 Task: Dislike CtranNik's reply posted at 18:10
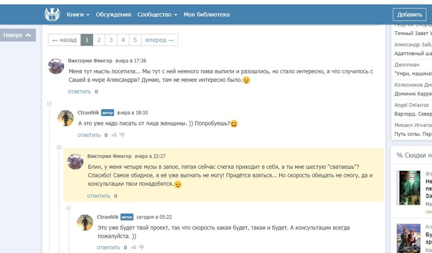click(122, 135)
